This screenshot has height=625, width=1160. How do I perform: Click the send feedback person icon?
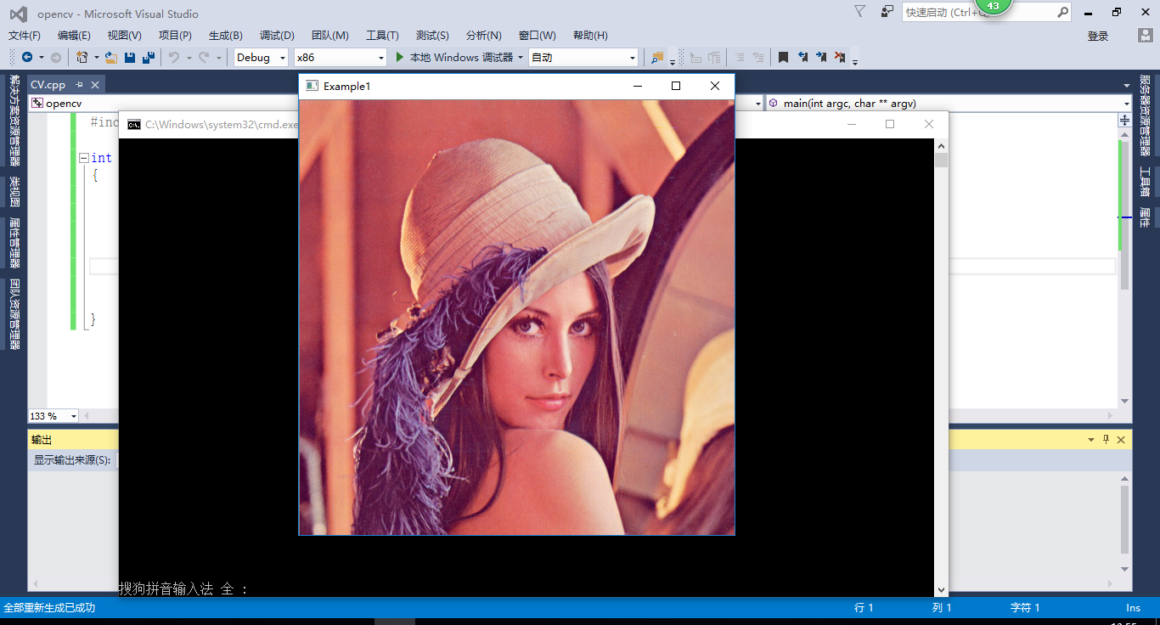[x=887, y=11]
